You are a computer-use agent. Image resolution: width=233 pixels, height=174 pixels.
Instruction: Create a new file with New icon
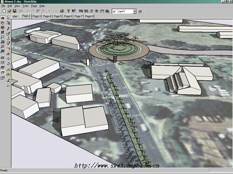(4, 11)
